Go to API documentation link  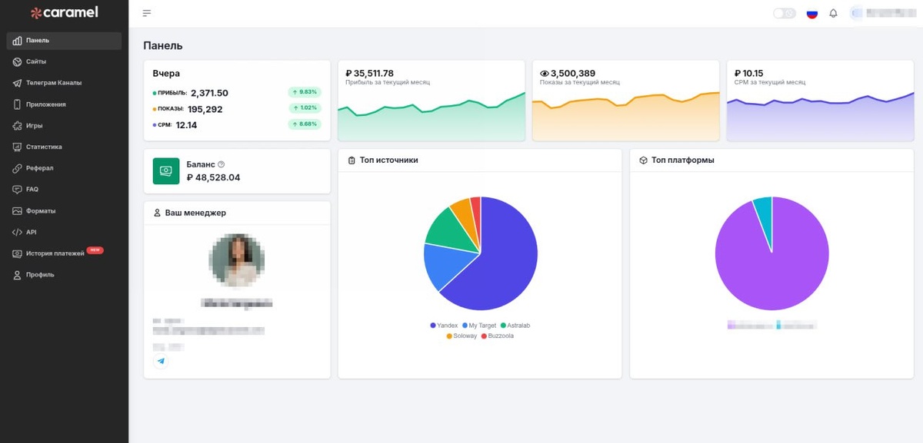pos(64,232)
